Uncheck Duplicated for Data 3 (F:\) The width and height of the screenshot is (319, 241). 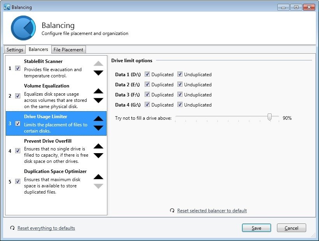point(147,94)
